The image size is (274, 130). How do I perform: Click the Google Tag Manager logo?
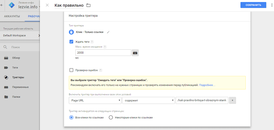[11, 5]
